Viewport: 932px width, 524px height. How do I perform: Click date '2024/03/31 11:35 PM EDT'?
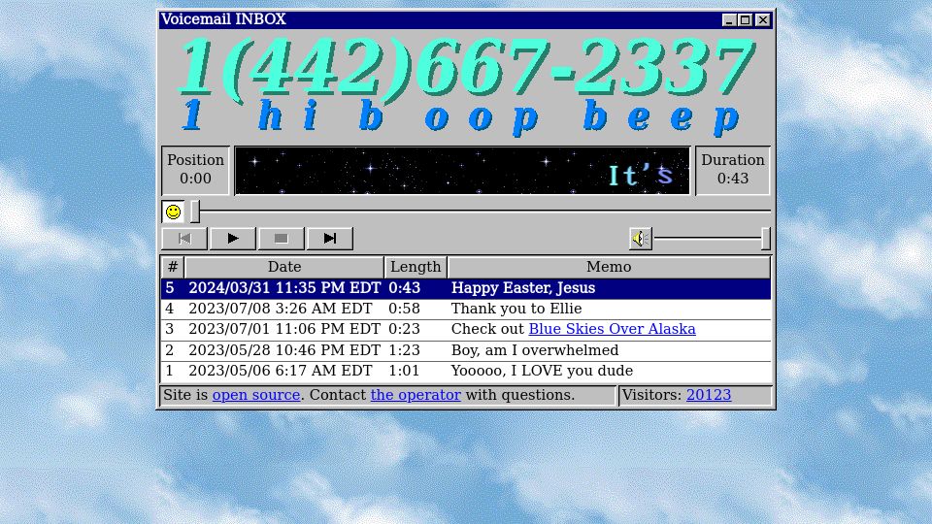[x=284, y=288]
